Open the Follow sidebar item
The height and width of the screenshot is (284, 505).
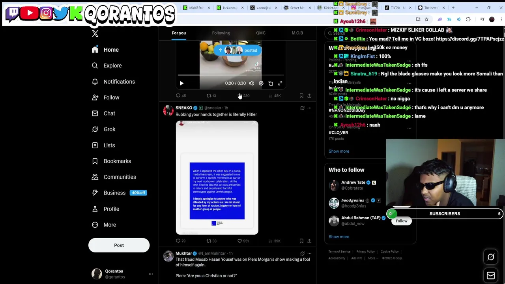pyautogui.click(x=105, y=97)
